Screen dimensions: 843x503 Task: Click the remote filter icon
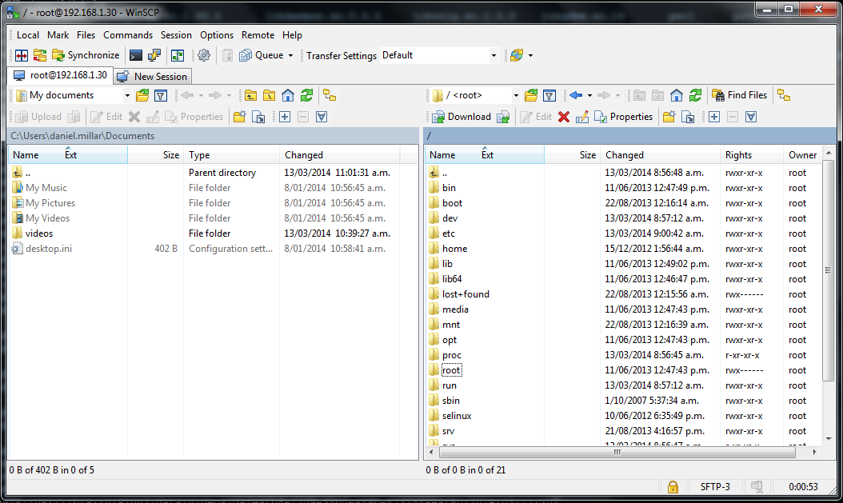(549, 96)
